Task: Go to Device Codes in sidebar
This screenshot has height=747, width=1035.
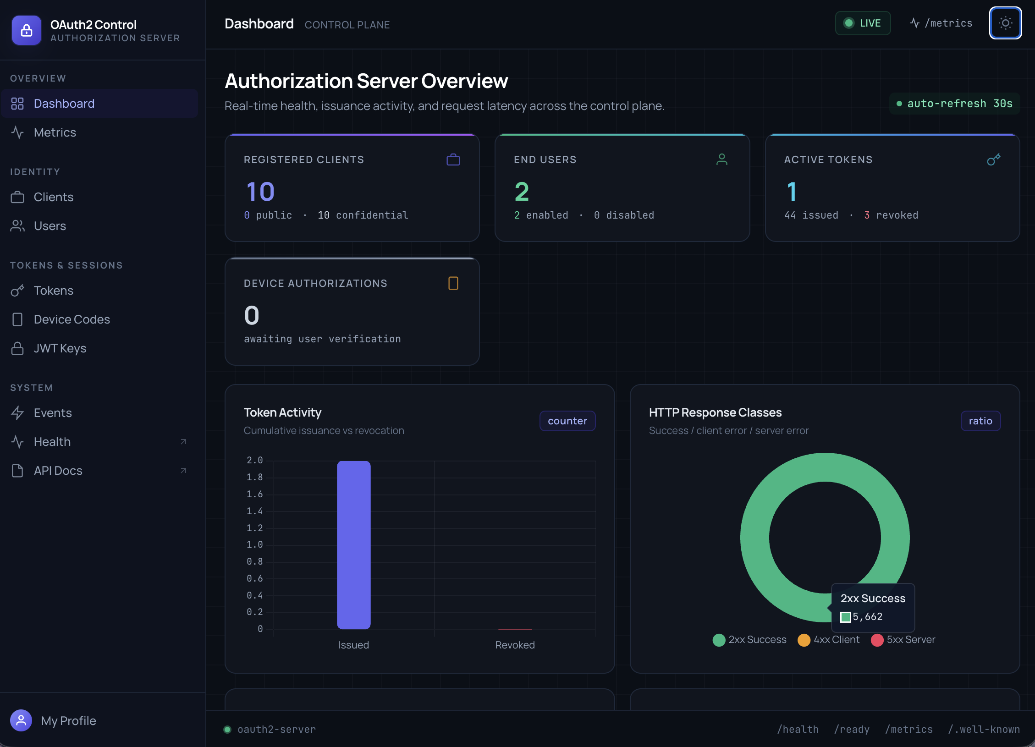Action: click(x=72, y=319)
